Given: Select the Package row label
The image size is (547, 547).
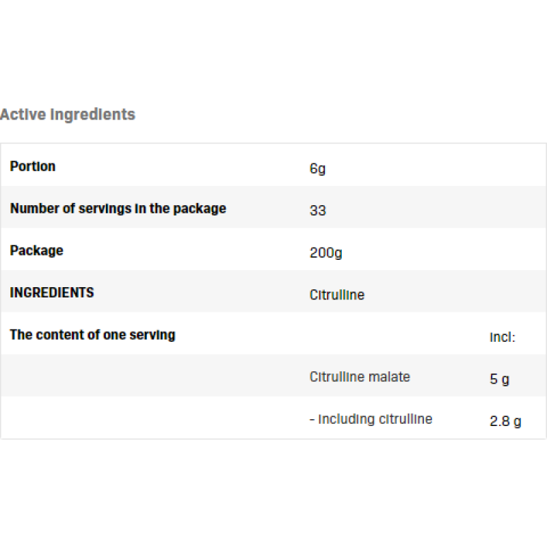Looking at the screenshot, I should point(36,251).
